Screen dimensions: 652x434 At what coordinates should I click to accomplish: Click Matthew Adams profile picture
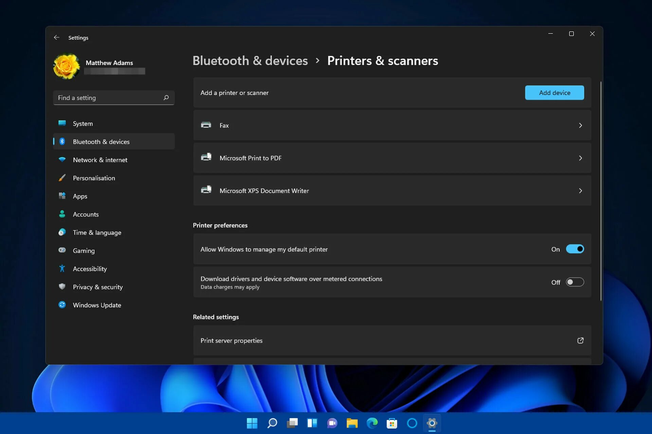click(x=67, y=66)
